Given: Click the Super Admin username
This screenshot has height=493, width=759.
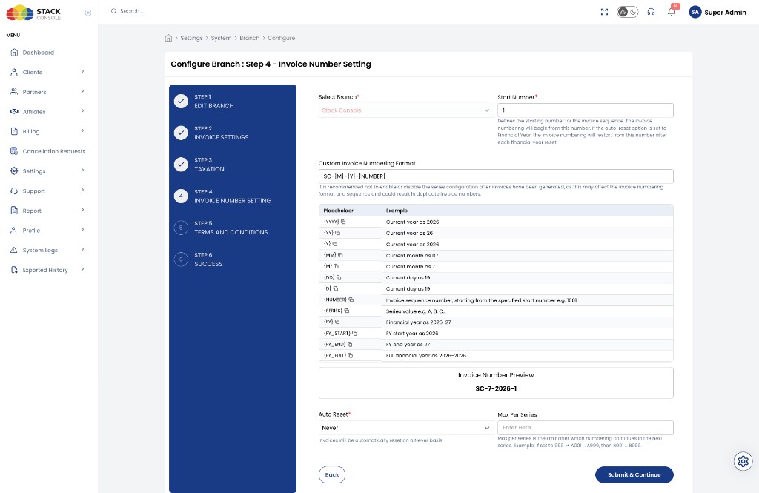Looking at the screenshot, I should (725, 13).
